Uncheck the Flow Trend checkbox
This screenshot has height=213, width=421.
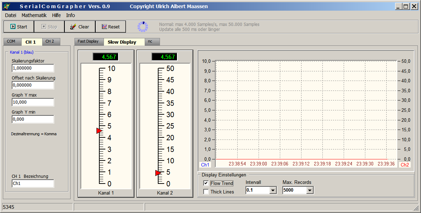206,183
